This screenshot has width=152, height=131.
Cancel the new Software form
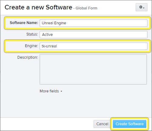(x=102, y=124)
